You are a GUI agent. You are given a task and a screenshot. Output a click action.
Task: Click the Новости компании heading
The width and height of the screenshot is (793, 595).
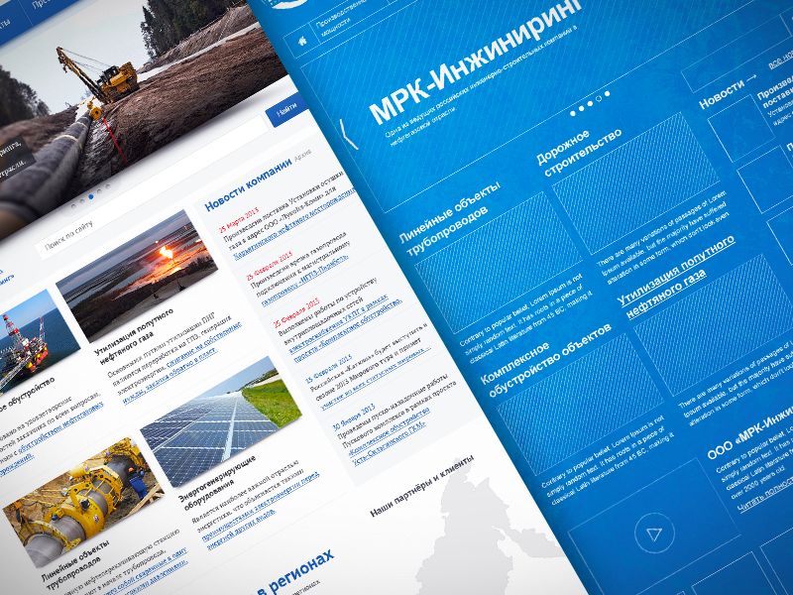pos(249,185)
